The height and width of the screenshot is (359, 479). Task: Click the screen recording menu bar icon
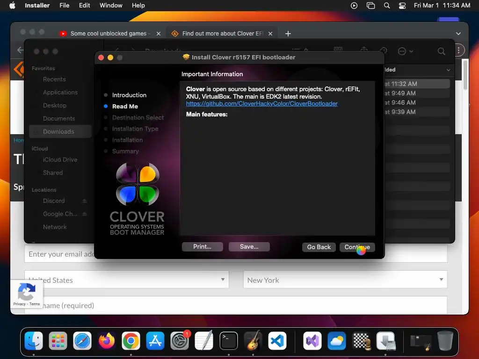click(354, 6)
